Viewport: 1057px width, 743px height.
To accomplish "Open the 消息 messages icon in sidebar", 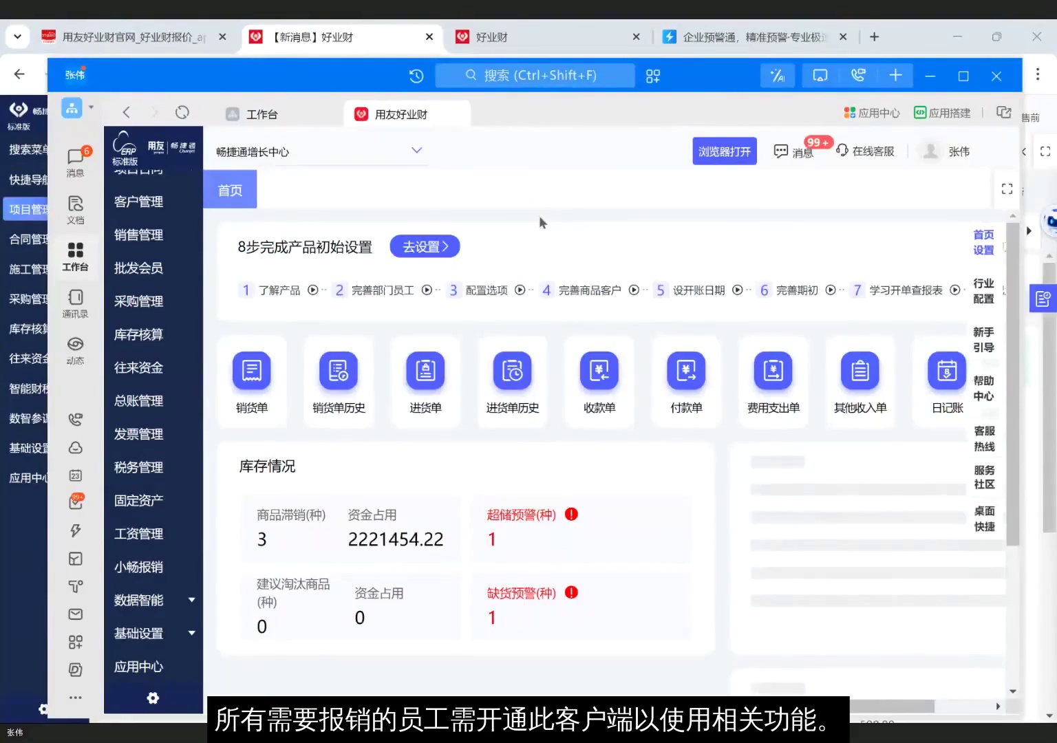I will click(x=75, y=157).
